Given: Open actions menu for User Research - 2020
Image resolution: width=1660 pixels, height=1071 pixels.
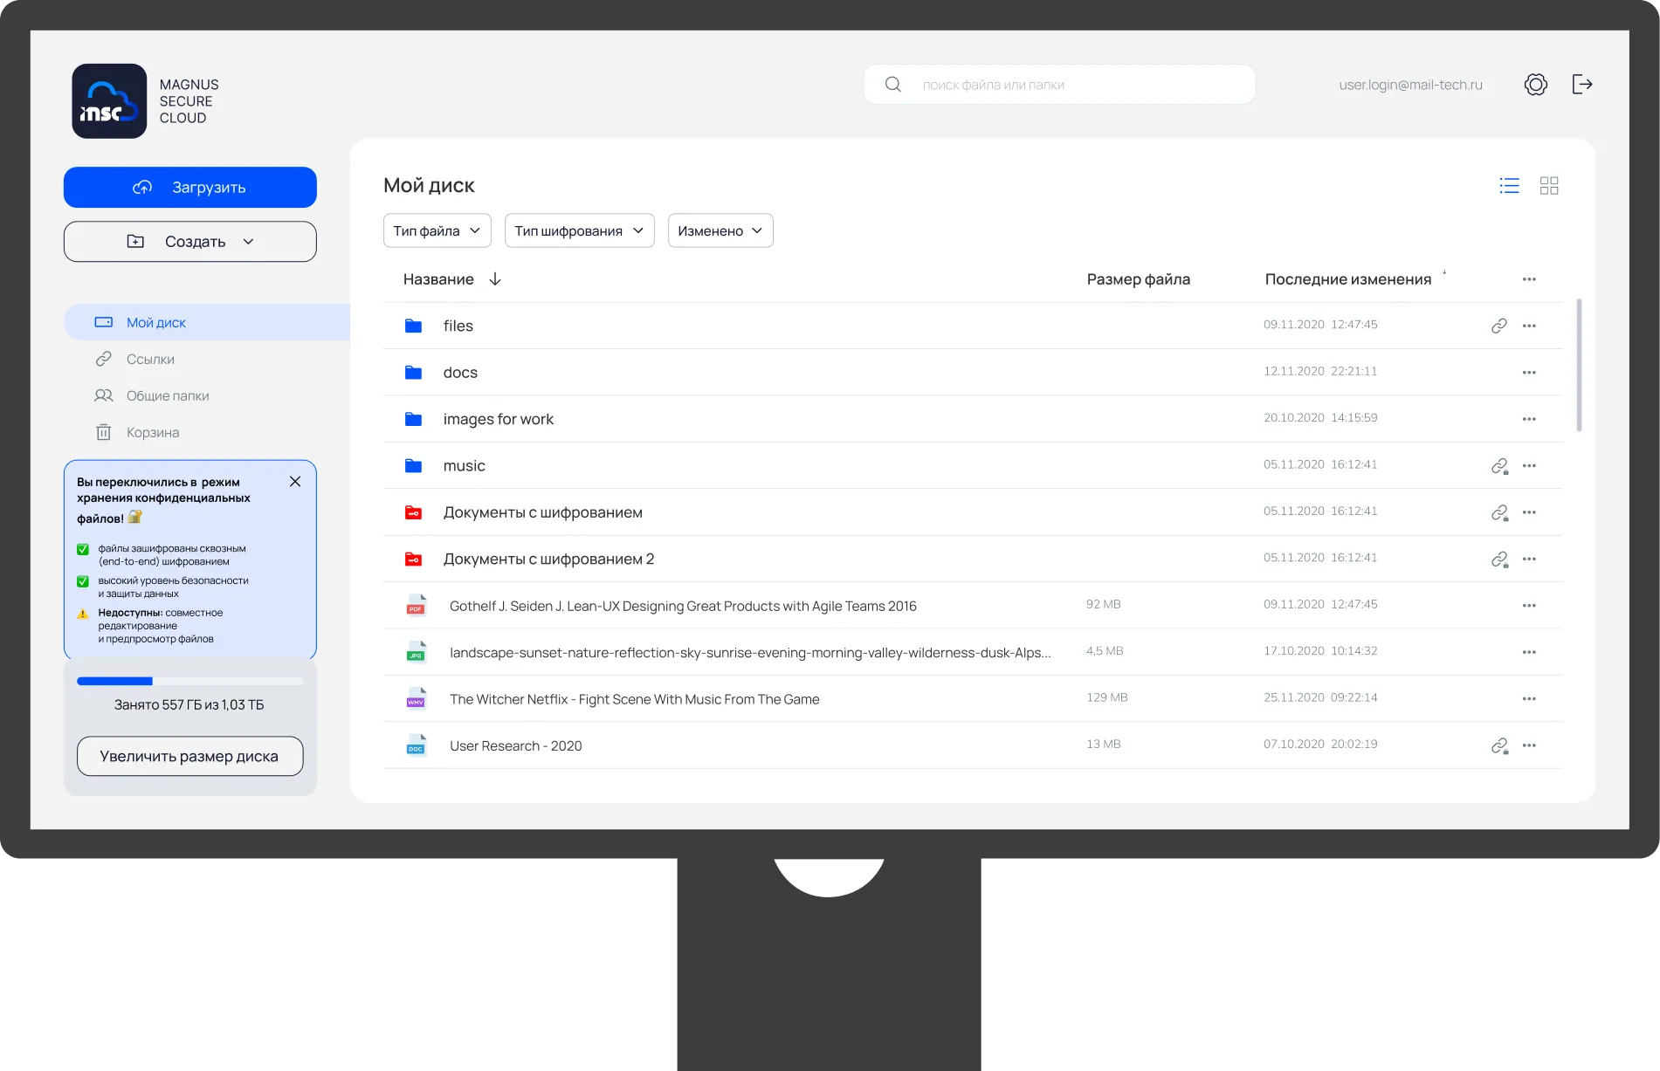Looking at the screenshot, I should pyautogui.click(x=1529, y=745).
